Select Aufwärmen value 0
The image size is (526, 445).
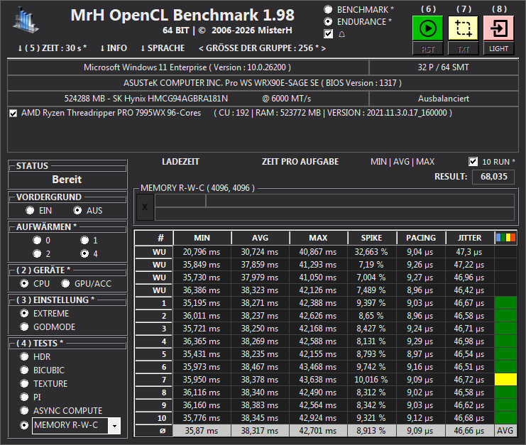pyautogui.click(x=37, y=240)
